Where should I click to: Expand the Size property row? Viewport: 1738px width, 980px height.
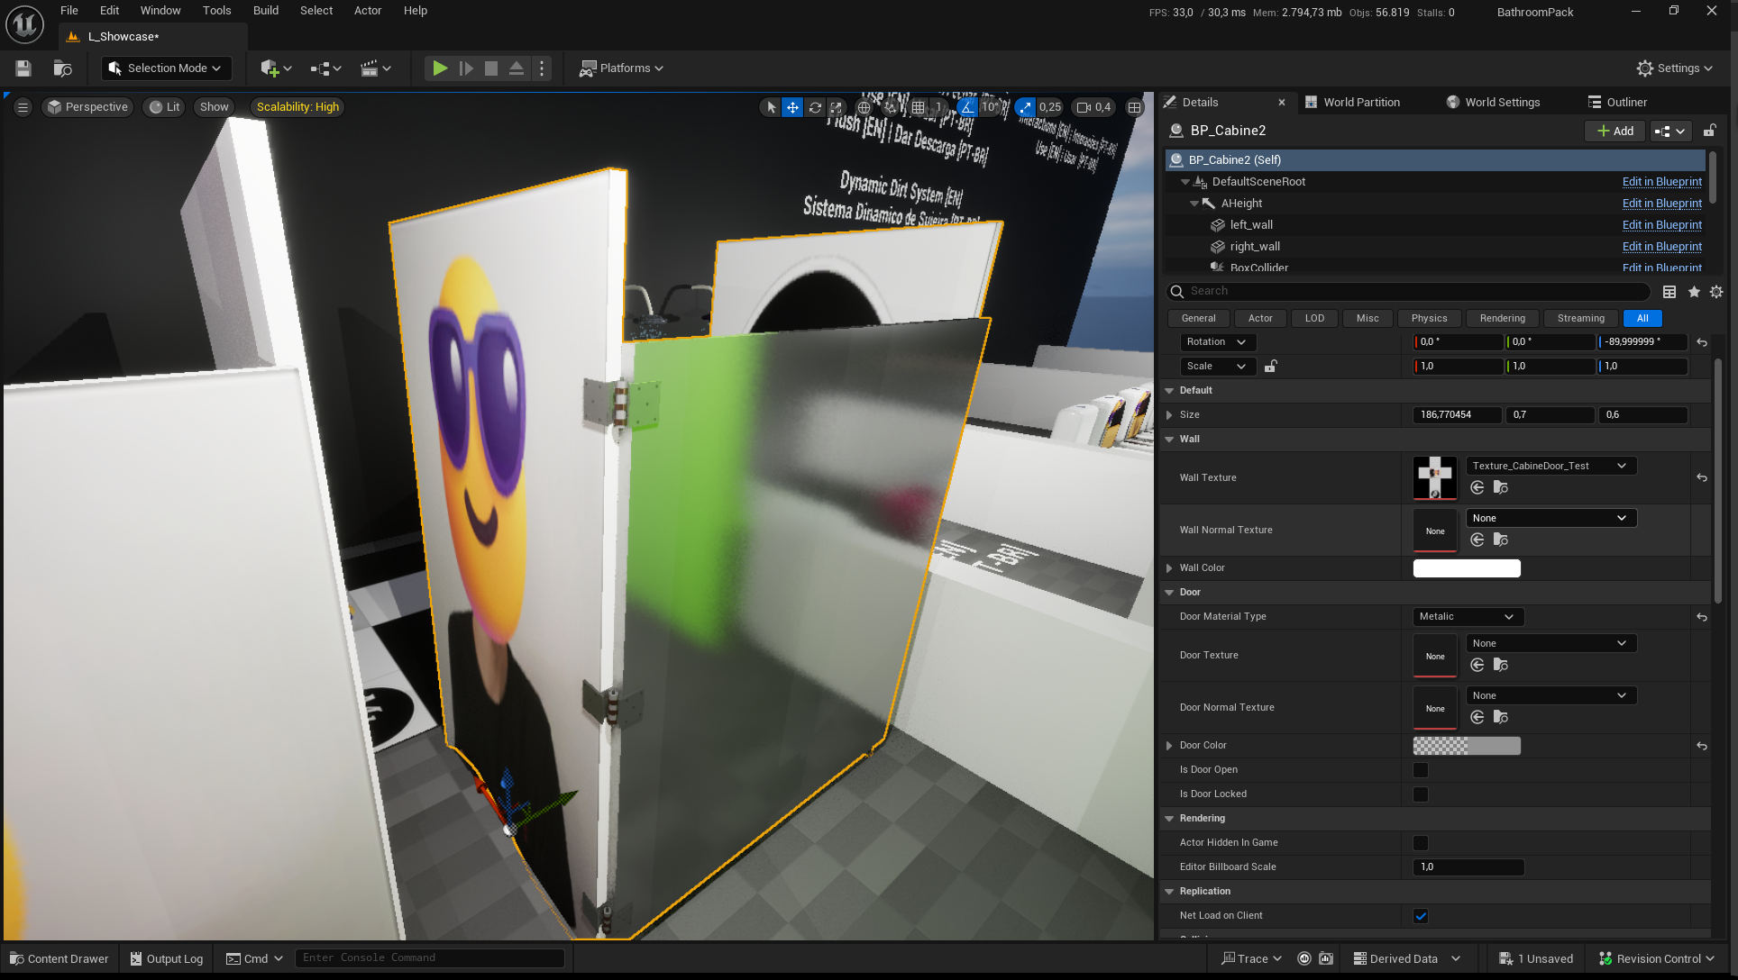[1169, 415]
